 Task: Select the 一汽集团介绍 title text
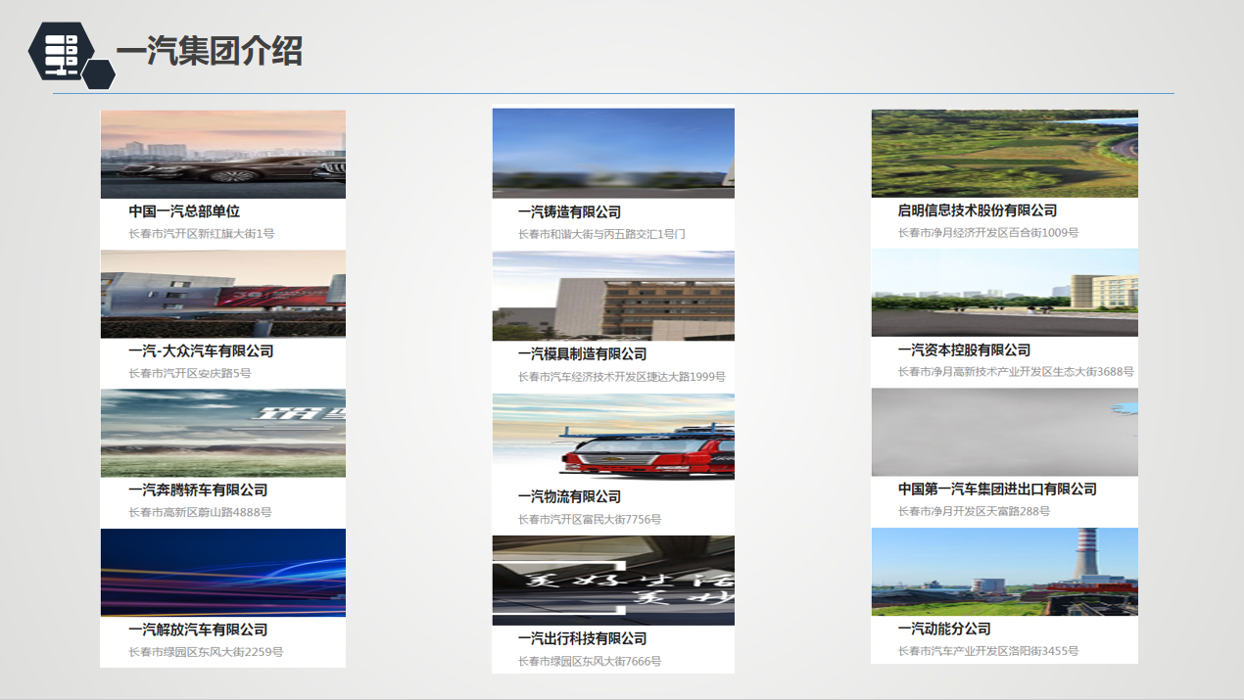(x=209, y=50)
